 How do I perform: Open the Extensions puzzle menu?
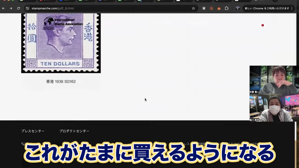[227, 8]
